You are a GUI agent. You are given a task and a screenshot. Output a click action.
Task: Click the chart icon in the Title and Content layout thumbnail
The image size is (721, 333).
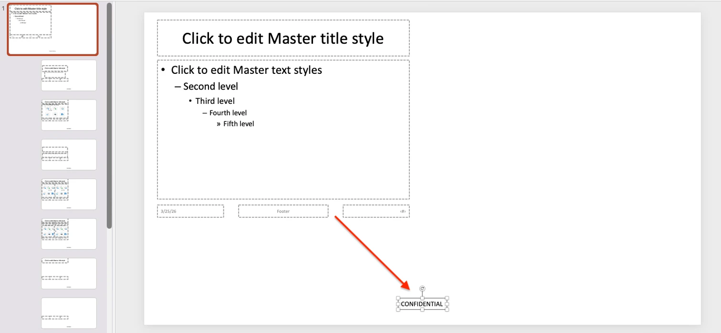[55, 109]
